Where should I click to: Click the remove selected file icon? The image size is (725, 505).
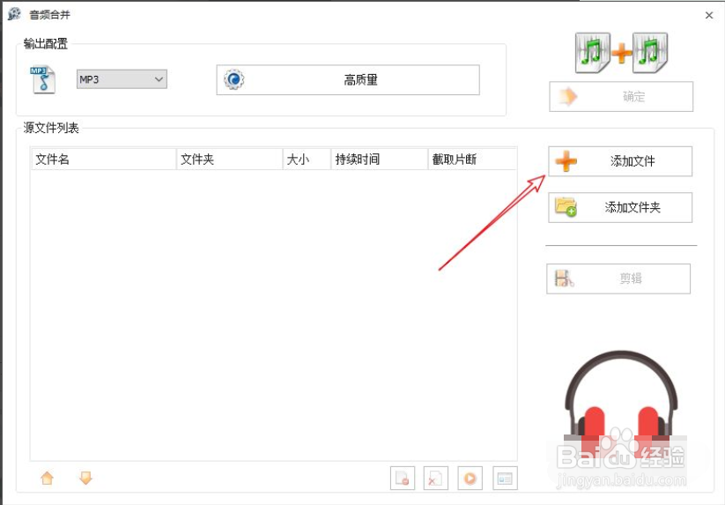click(x=403, y=479)
